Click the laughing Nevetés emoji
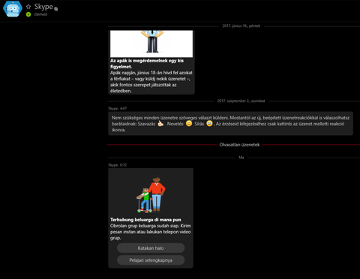Viewport: 360px width, 279px height. [x=189, y=124]
